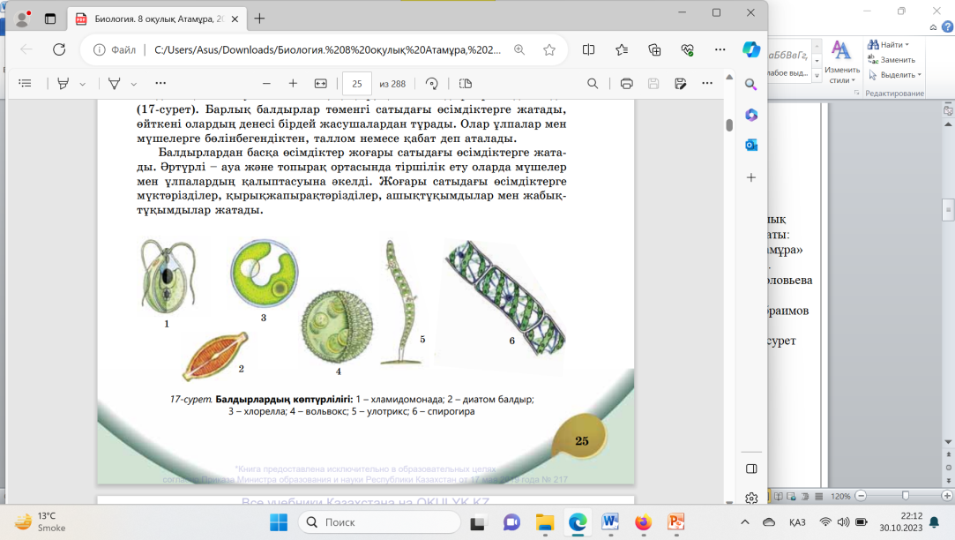The image size is (955, 540).
Task: Open Outlook from the Edge sidebar
Action: tap(751, 145)
